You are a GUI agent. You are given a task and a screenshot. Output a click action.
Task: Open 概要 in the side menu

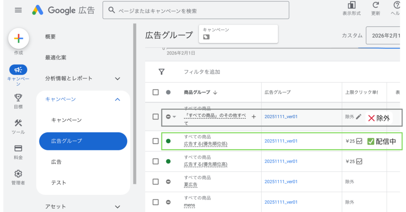point(50,37)
